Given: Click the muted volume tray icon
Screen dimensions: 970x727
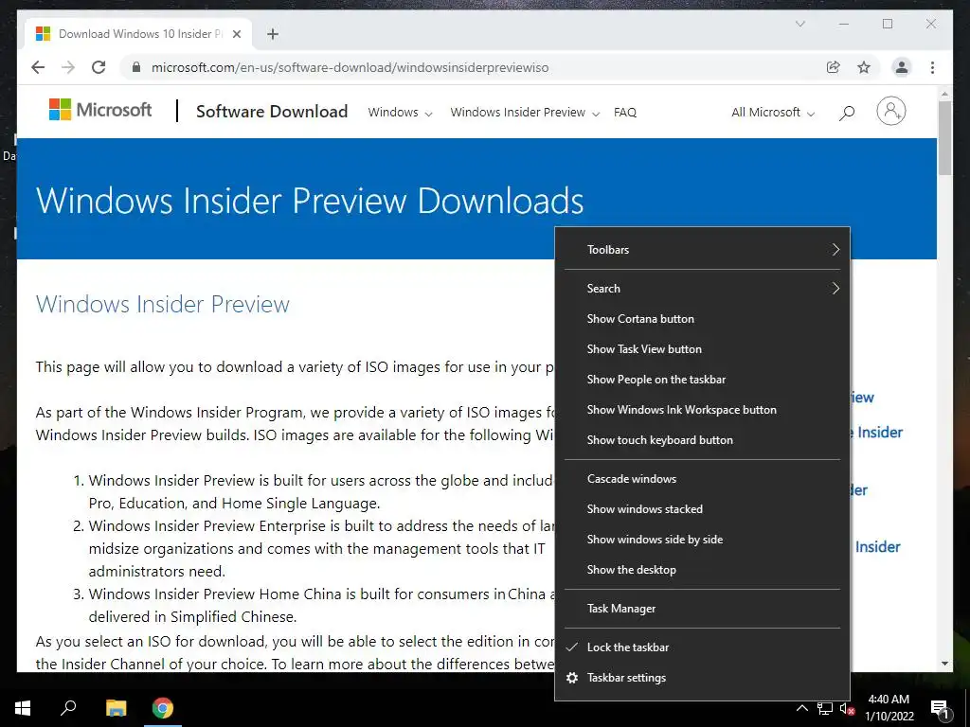Looking at the screenshot, I should [847, 708].
